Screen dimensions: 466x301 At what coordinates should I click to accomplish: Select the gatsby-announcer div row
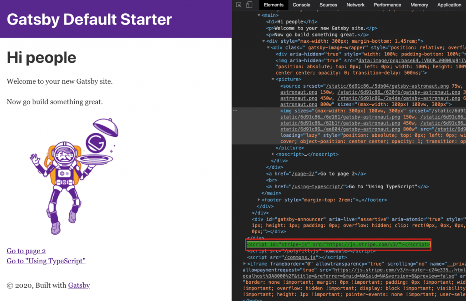[x=359, y=226]
